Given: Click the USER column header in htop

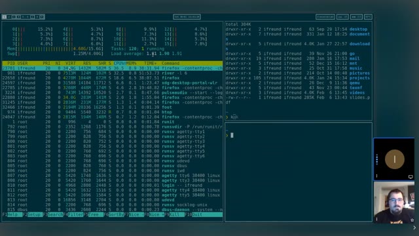Looking at the screenshot, I should pos(22,64).
